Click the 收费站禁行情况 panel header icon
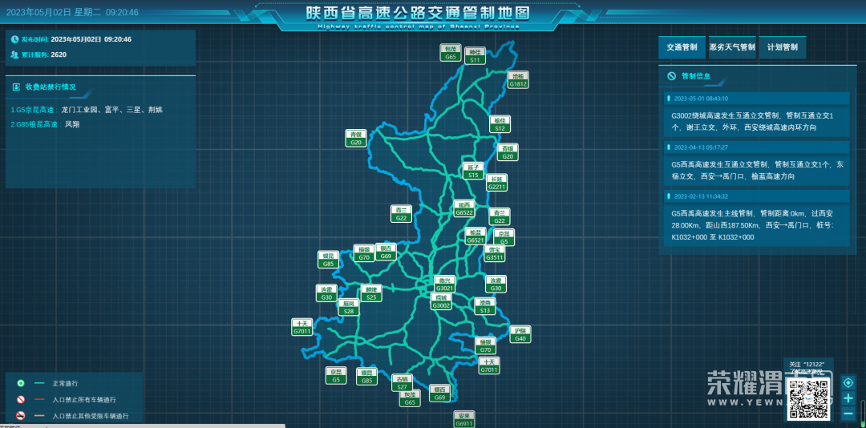The height and width of the screenshot is (428, 866). [x=16, y=87]
